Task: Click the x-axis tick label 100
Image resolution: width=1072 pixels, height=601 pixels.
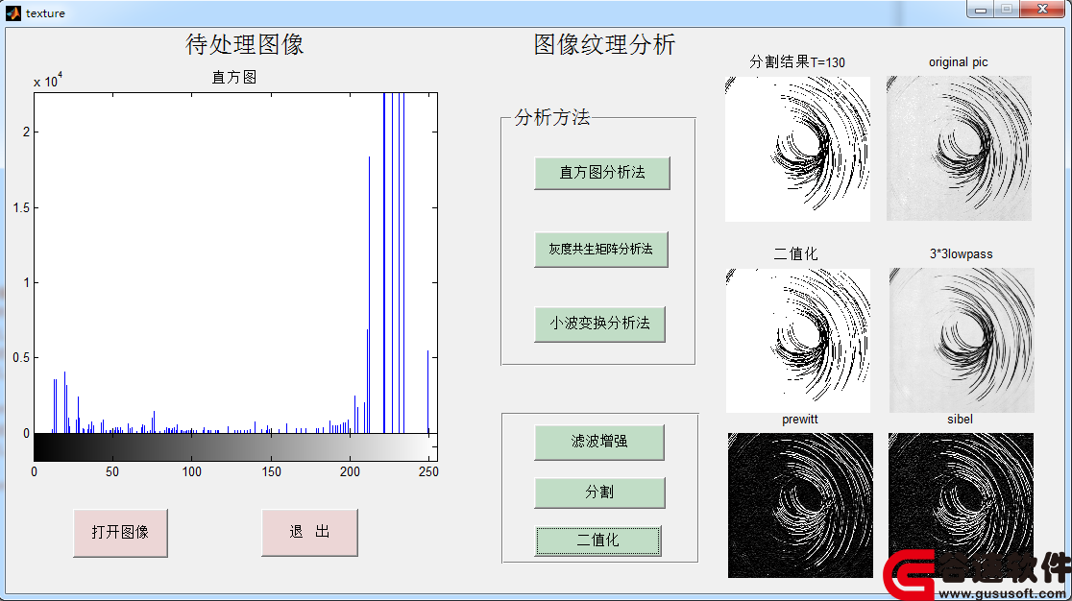Action: [191, 472]
